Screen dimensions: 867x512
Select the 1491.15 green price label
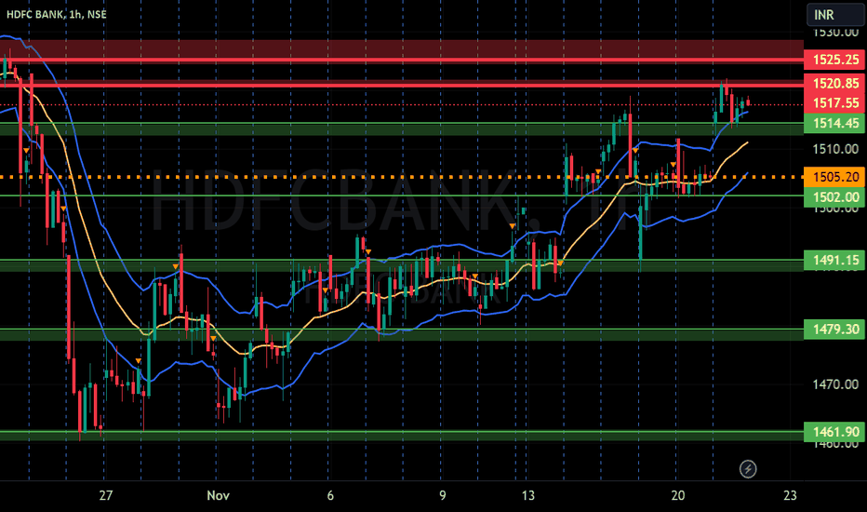pos(834,260)
